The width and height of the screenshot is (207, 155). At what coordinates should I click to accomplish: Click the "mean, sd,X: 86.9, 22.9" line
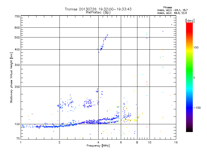172,13
